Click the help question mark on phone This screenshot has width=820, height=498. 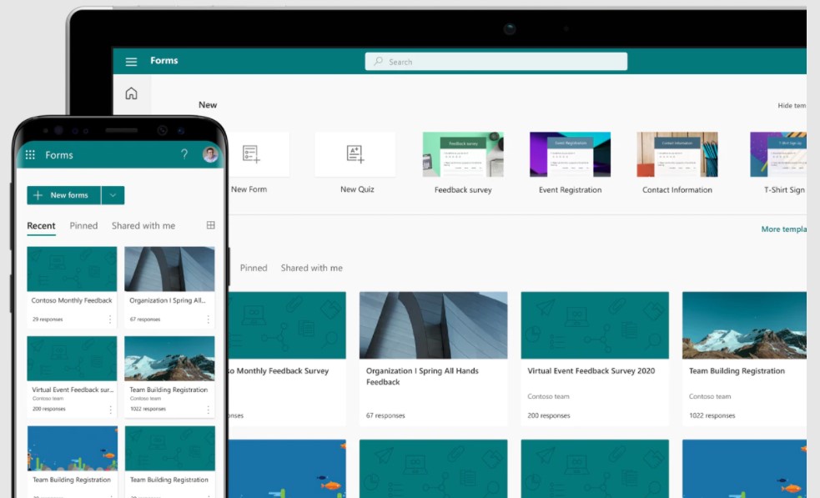coord(184,154)
